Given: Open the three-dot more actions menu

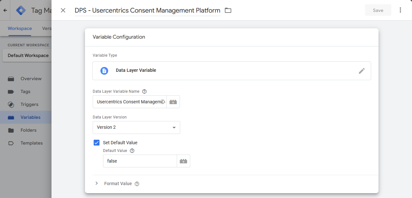Looking at the screenshot, I should (400, 10).
